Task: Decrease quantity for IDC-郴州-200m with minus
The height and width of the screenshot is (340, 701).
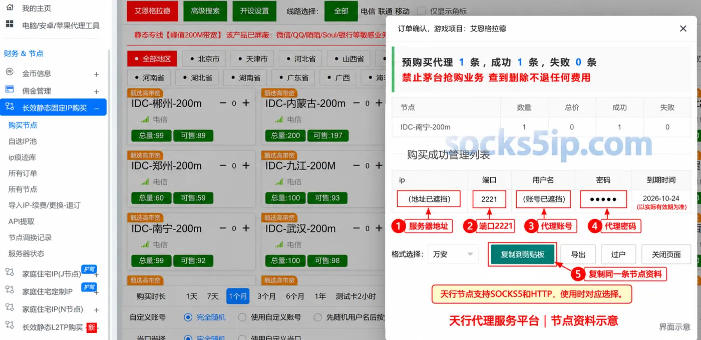Action: point(223,103)
